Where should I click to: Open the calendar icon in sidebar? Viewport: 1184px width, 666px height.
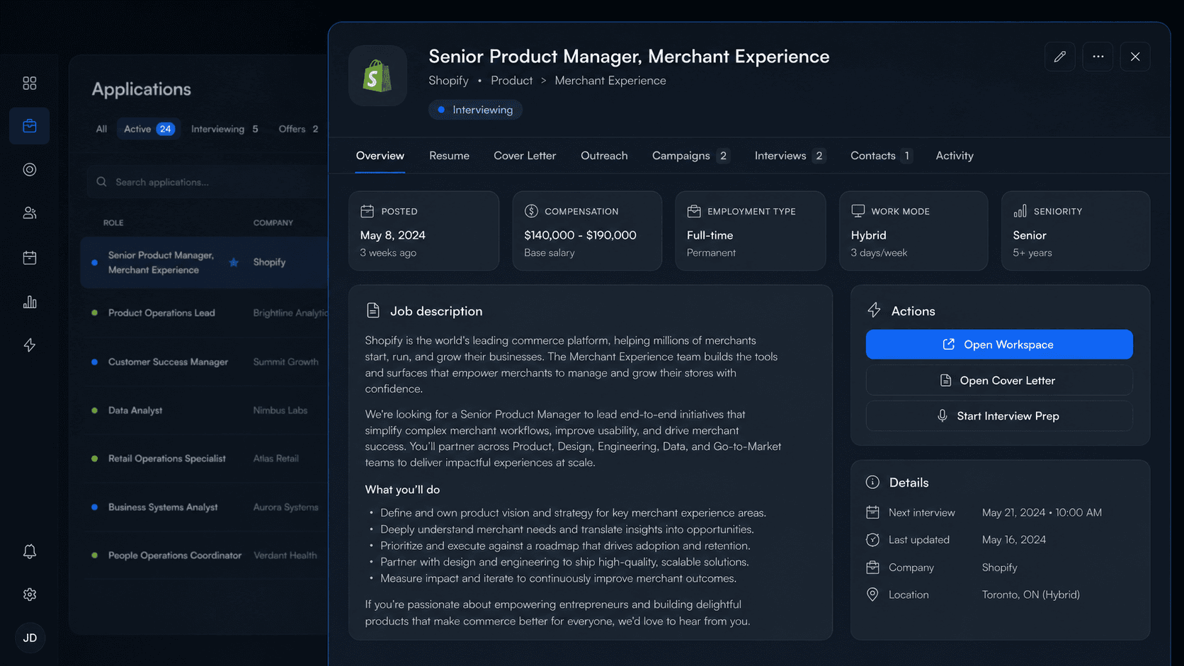point(30,258)
